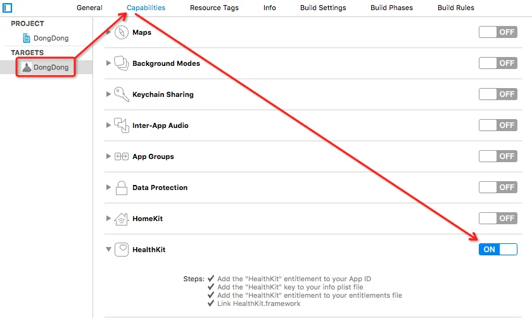
Task: Click the HomeKit house icon
Action: [x=122, y=219]
